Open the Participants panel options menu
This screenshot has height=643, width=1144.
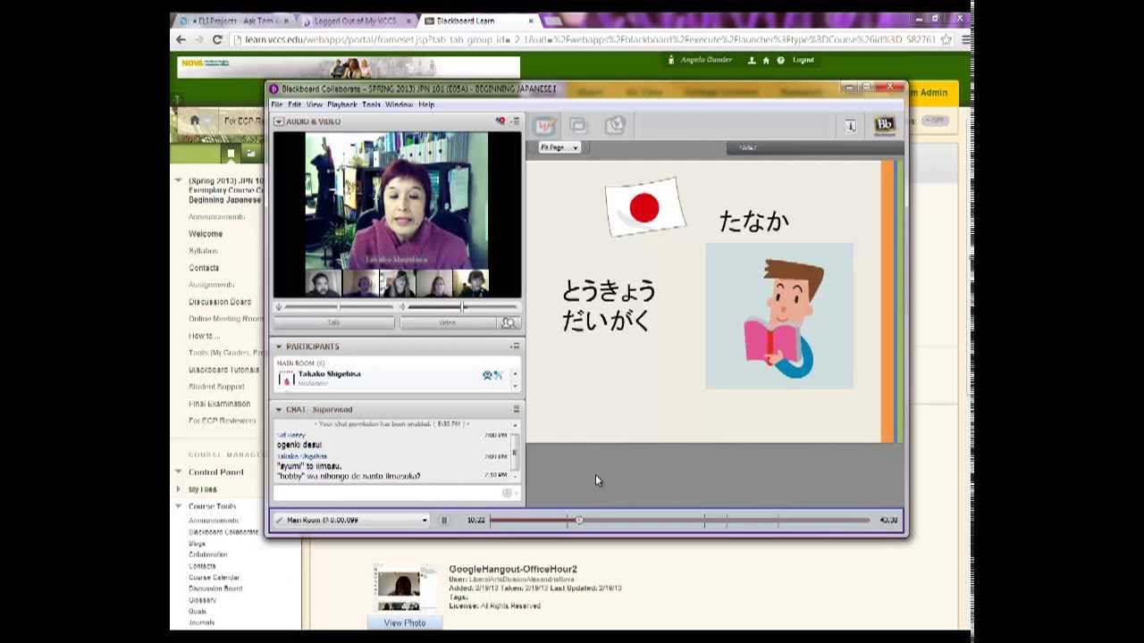(515, 347)
